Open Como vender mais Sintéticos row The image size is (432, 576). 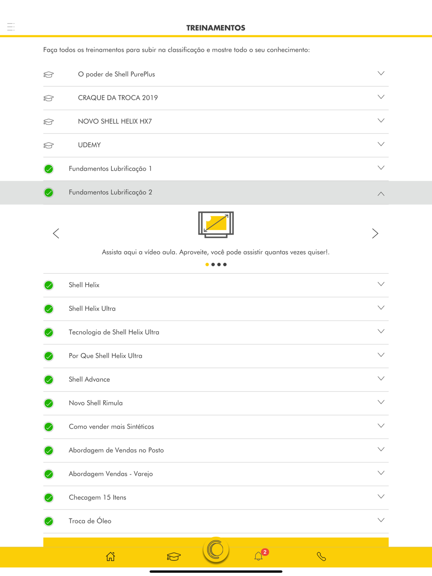[x=216, y=427]
